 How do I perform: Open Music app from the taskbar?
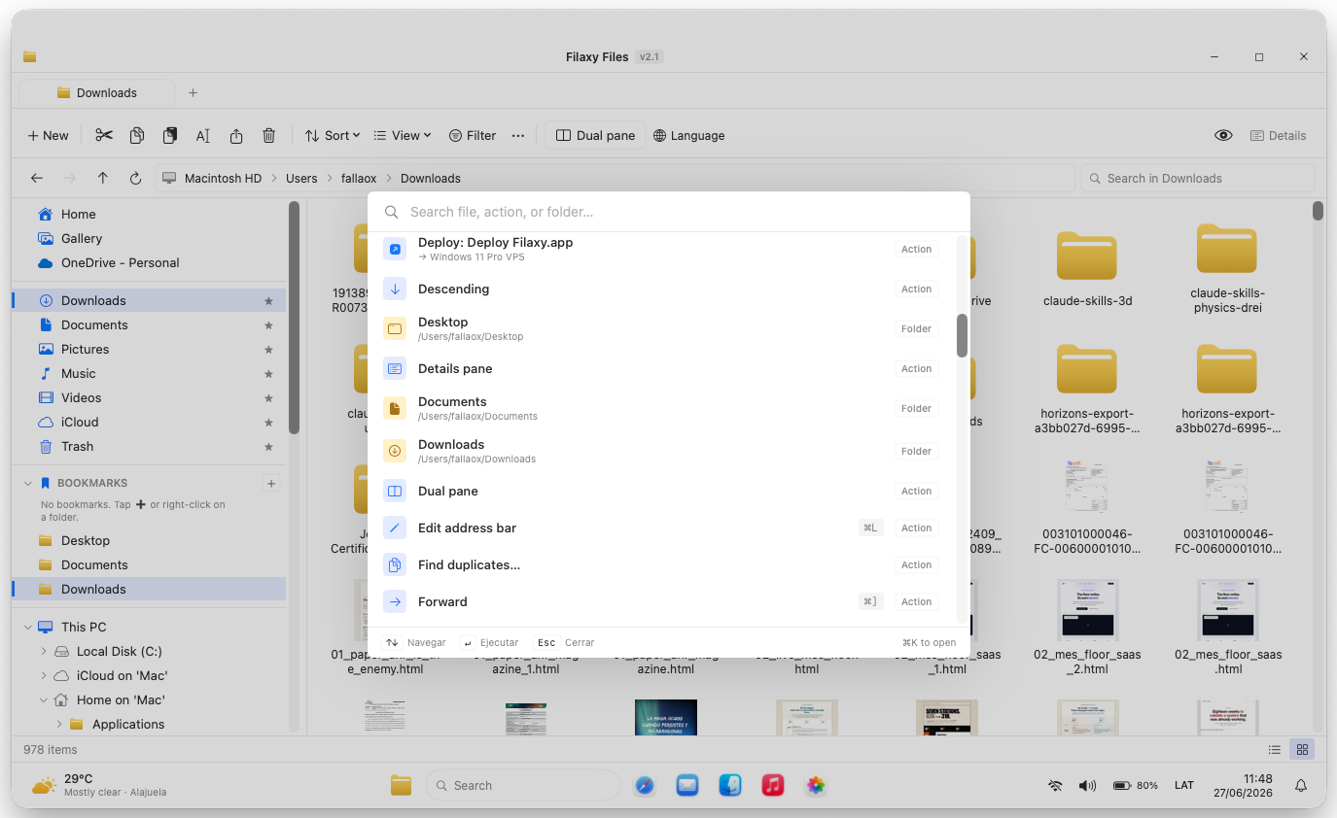coord(773,785)
